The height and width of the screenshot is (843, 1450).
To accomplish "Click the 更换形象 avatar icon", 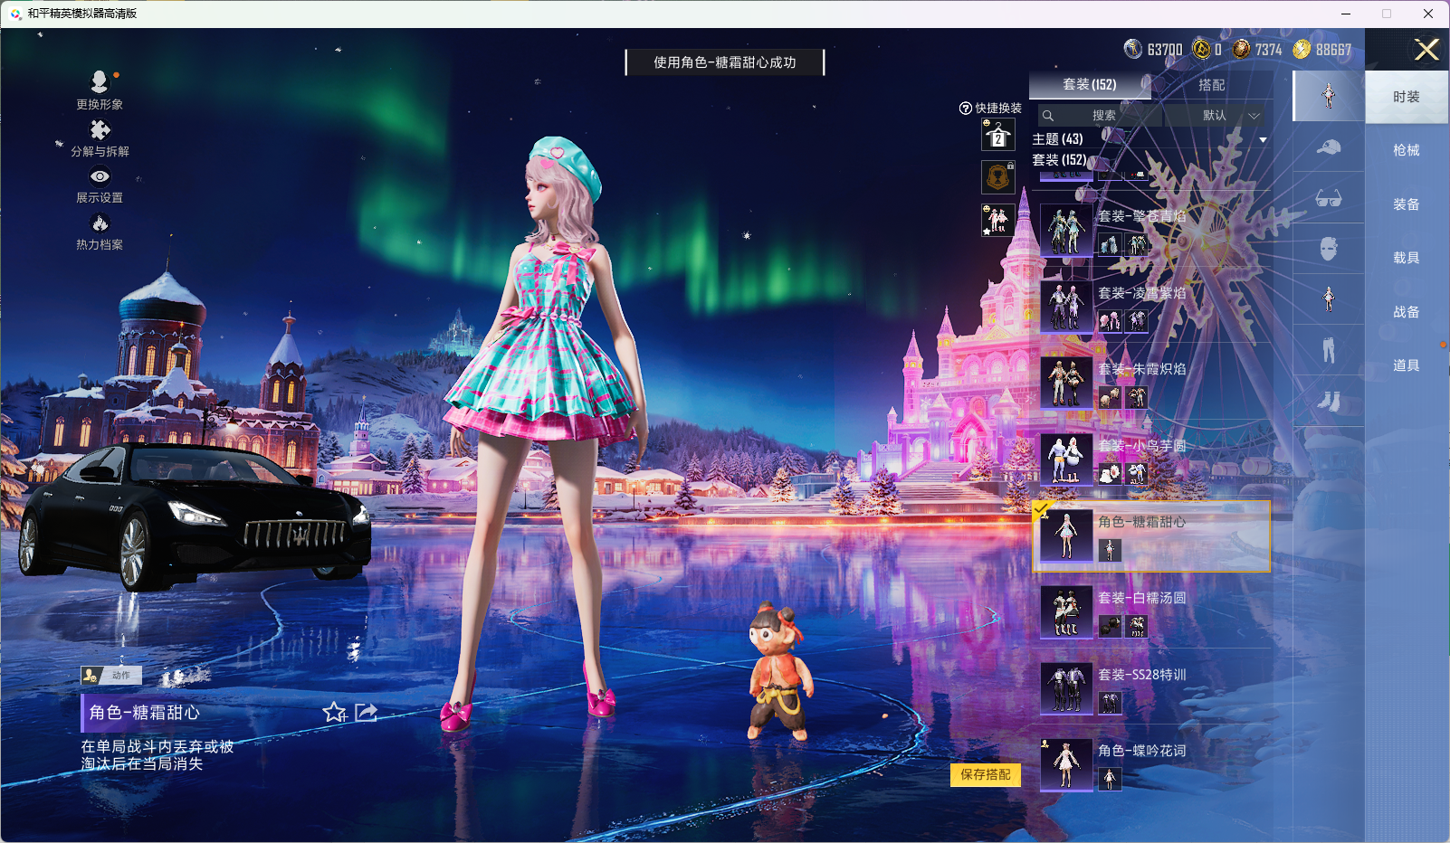I will pos(100,82).
